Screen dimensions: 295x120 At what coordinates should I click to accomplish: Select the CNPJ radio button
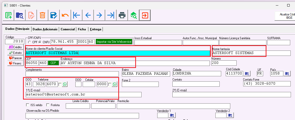coord(40,42)
